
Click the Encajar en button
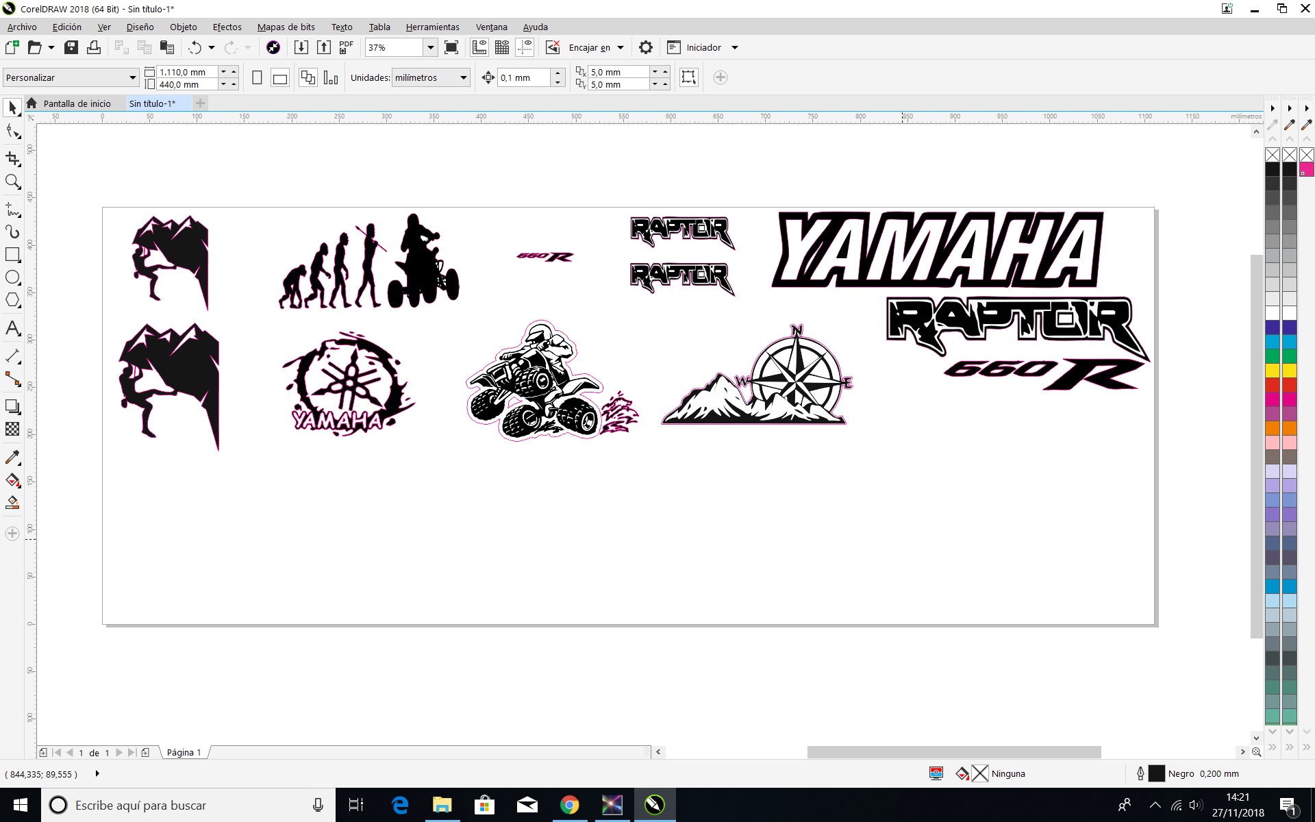(589, 47)
